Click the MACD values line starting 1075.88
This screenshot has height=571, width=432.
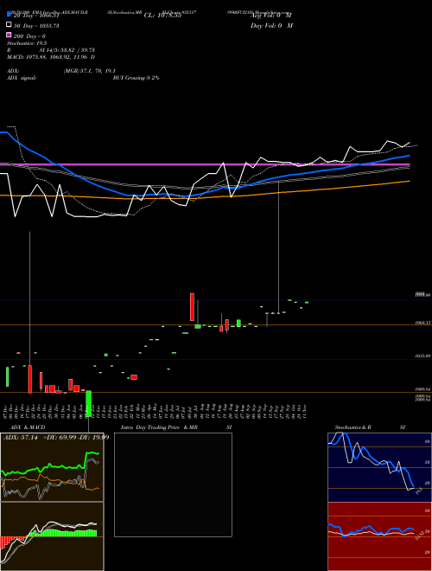click(x=51, y=57)
